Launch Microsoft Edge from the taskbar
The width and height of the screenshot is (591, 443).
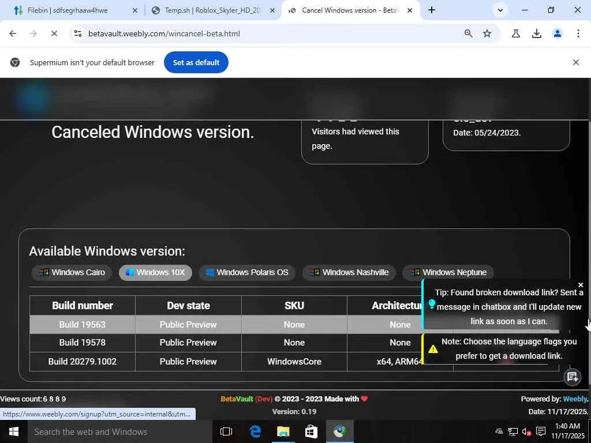coord(255,431)
